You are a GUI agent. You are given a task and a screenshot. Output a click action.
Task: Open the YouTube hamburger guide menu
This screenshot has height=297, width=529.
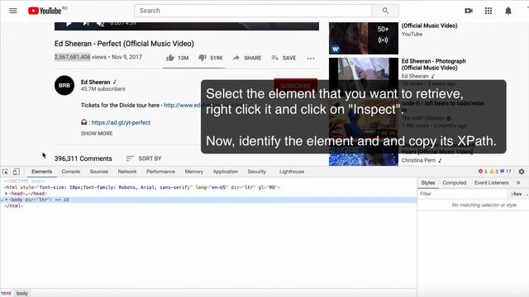click(13, 11)
